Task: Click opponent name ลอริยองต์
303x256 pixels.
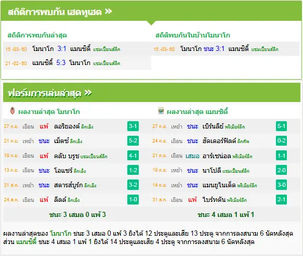Action: [67, 126]
